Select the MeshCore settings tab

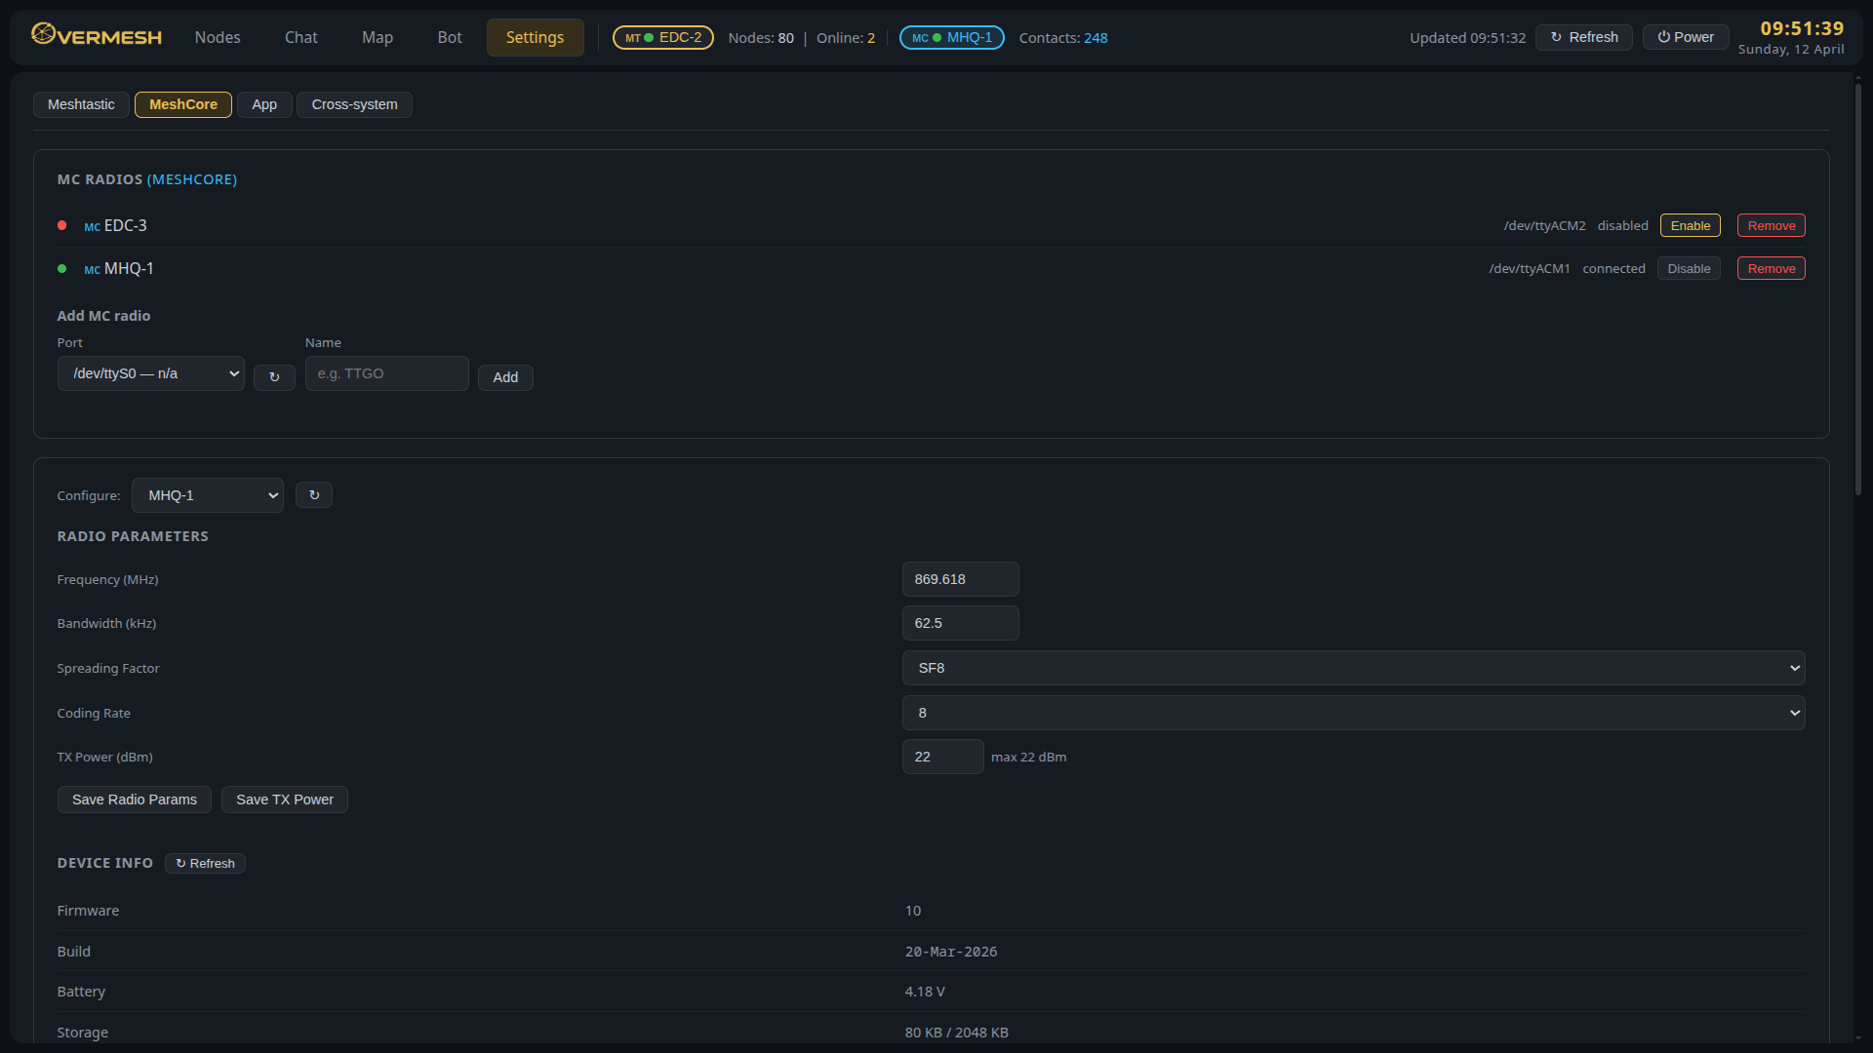click(183, 104)
